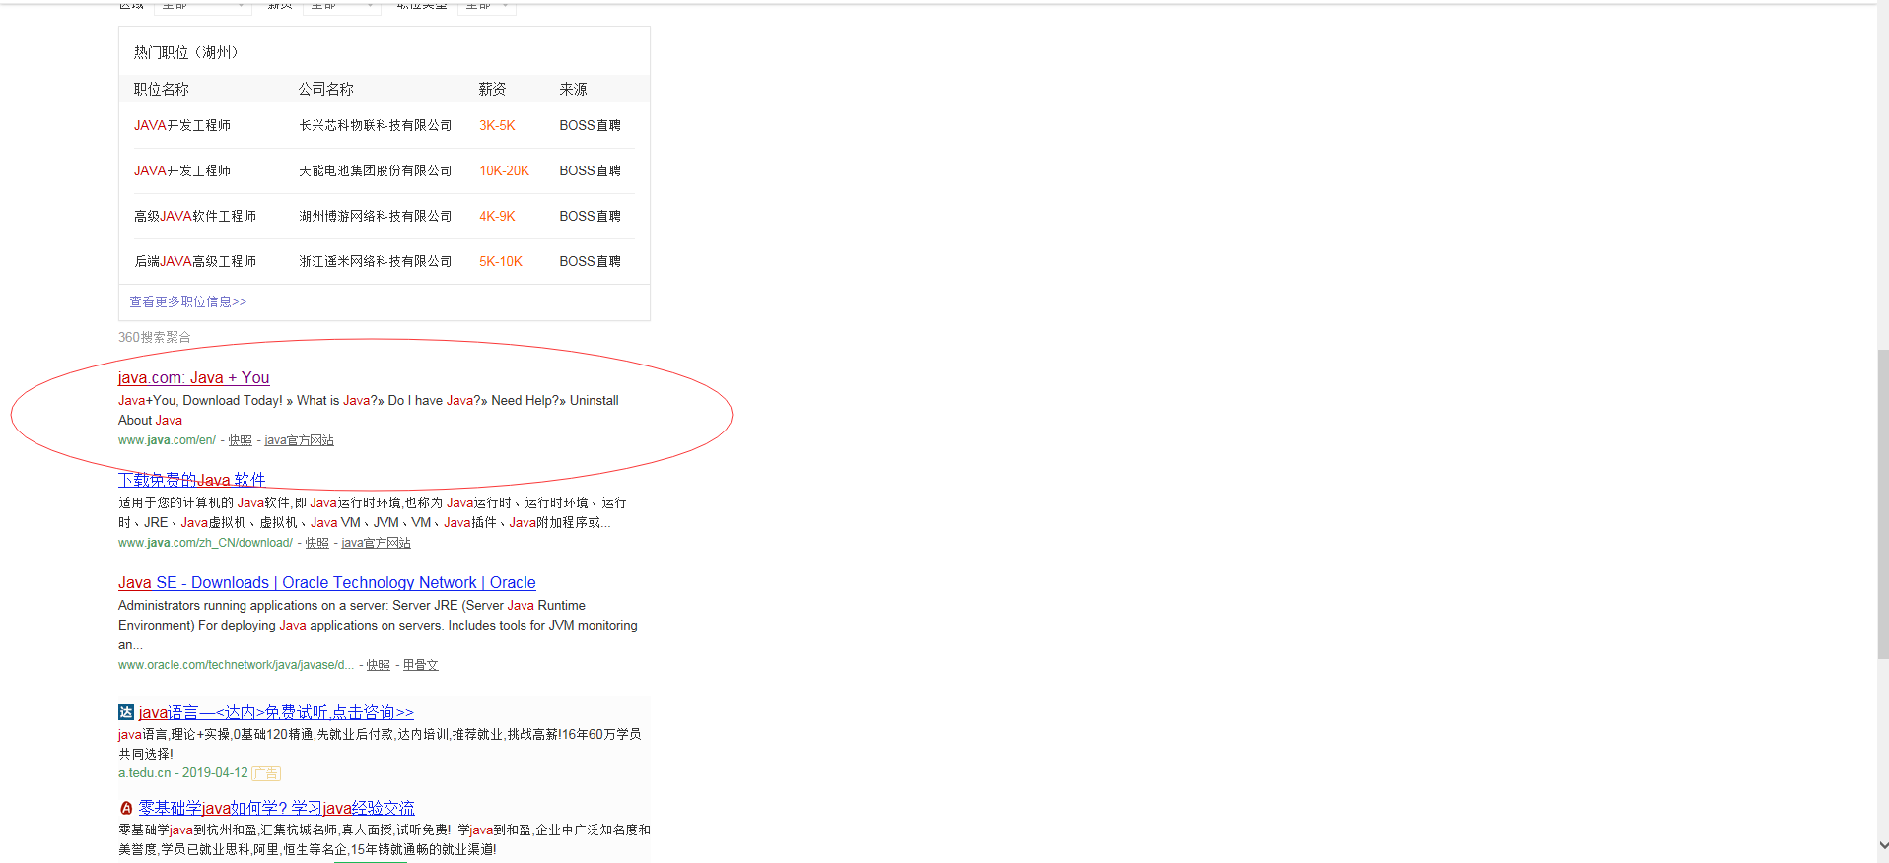Click the www.oracle.com/technetwork URL
This screenshot has height=863, width=1889.
[x=236, y=665]
